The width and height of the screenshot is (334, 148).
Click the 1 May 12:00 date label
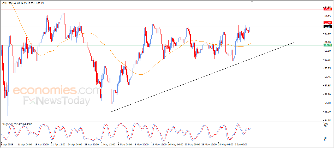point(108,144)
